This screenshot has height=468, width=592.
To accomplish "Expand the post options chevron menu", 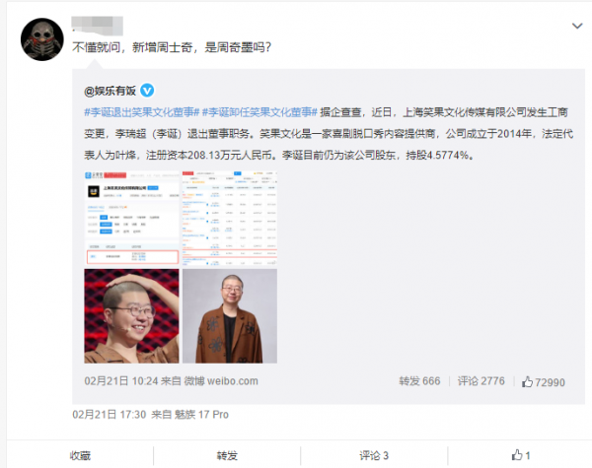I will [577, 26].
